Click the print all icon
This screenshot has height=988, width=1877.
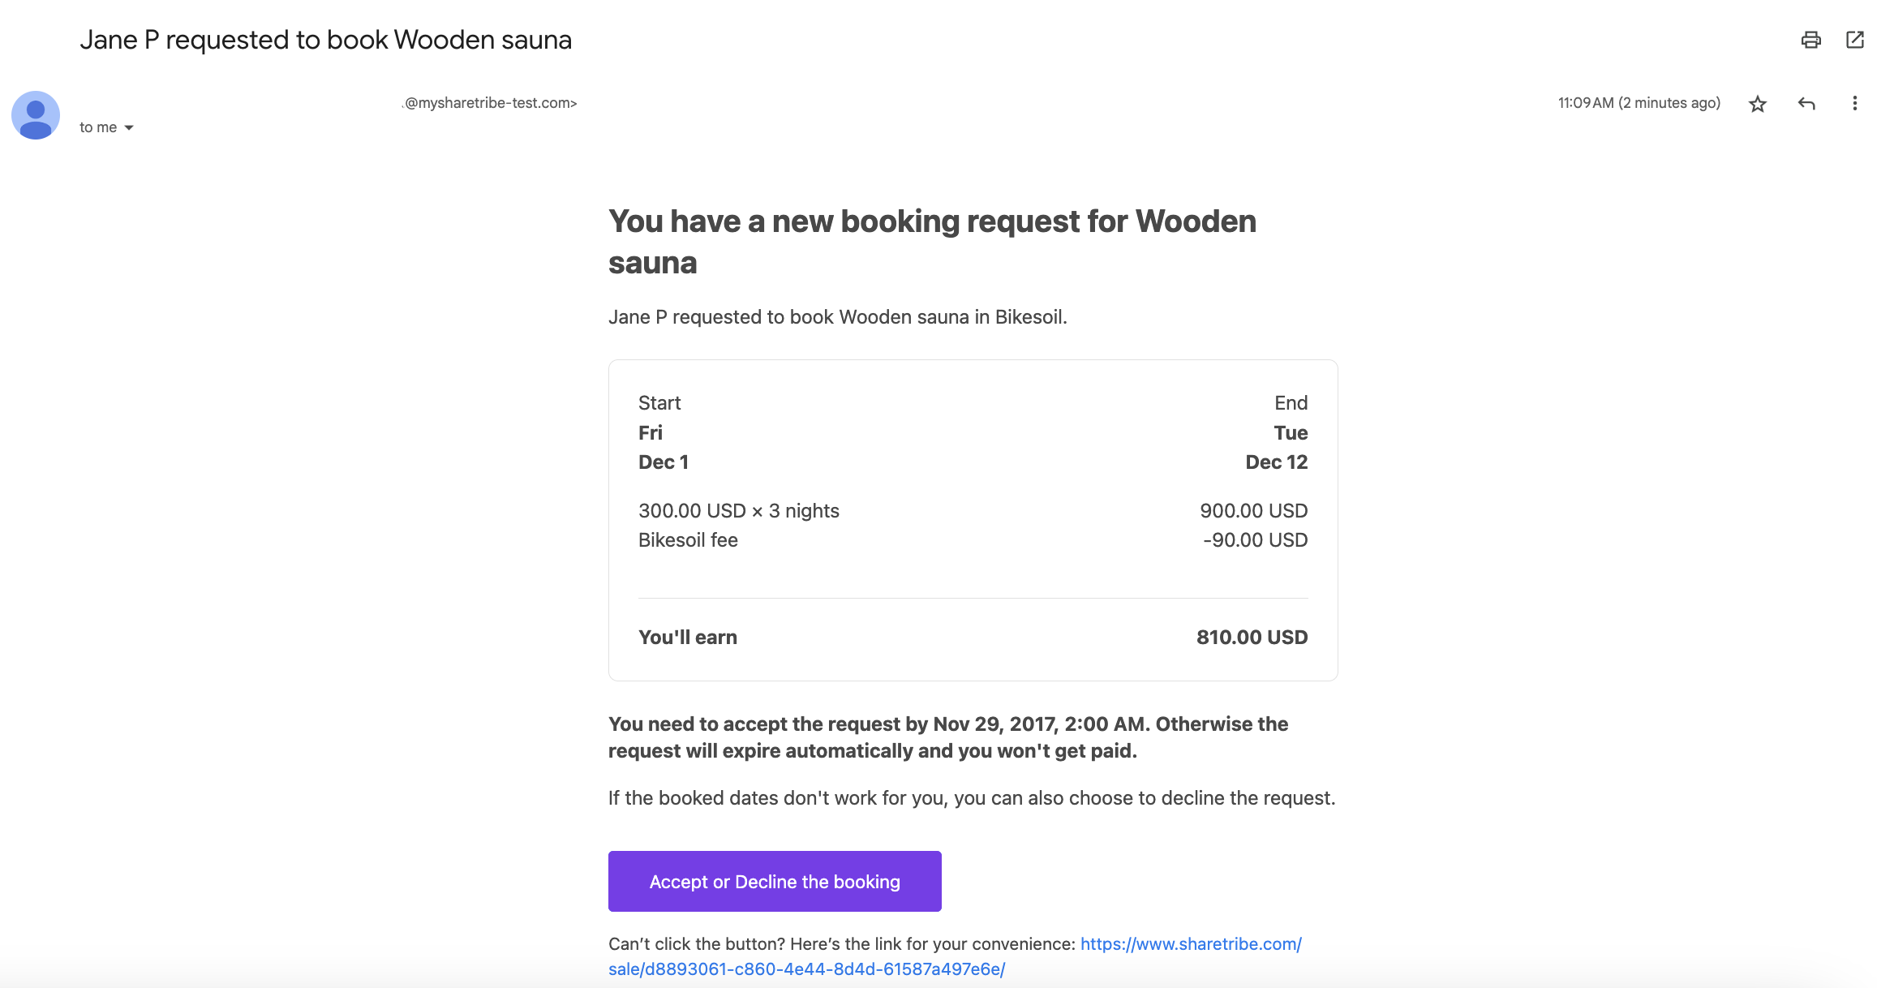pyautogui.click(x=1810, y=40)
